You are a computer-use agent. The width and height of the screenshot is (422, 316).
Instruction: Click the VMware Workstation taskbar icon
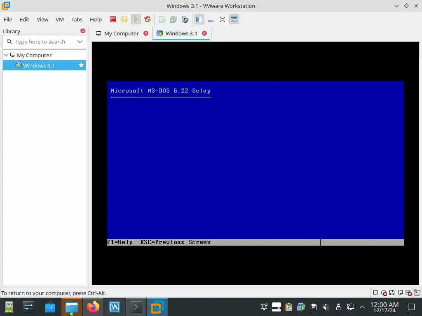[157, 307]
